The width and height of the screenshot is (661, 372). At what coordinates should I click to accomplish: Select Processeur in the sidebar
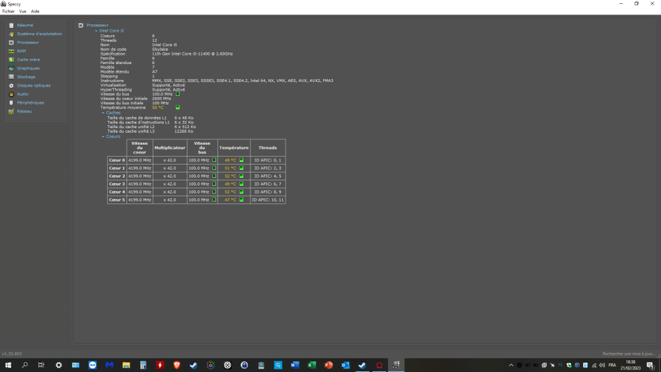coord(28,42)
